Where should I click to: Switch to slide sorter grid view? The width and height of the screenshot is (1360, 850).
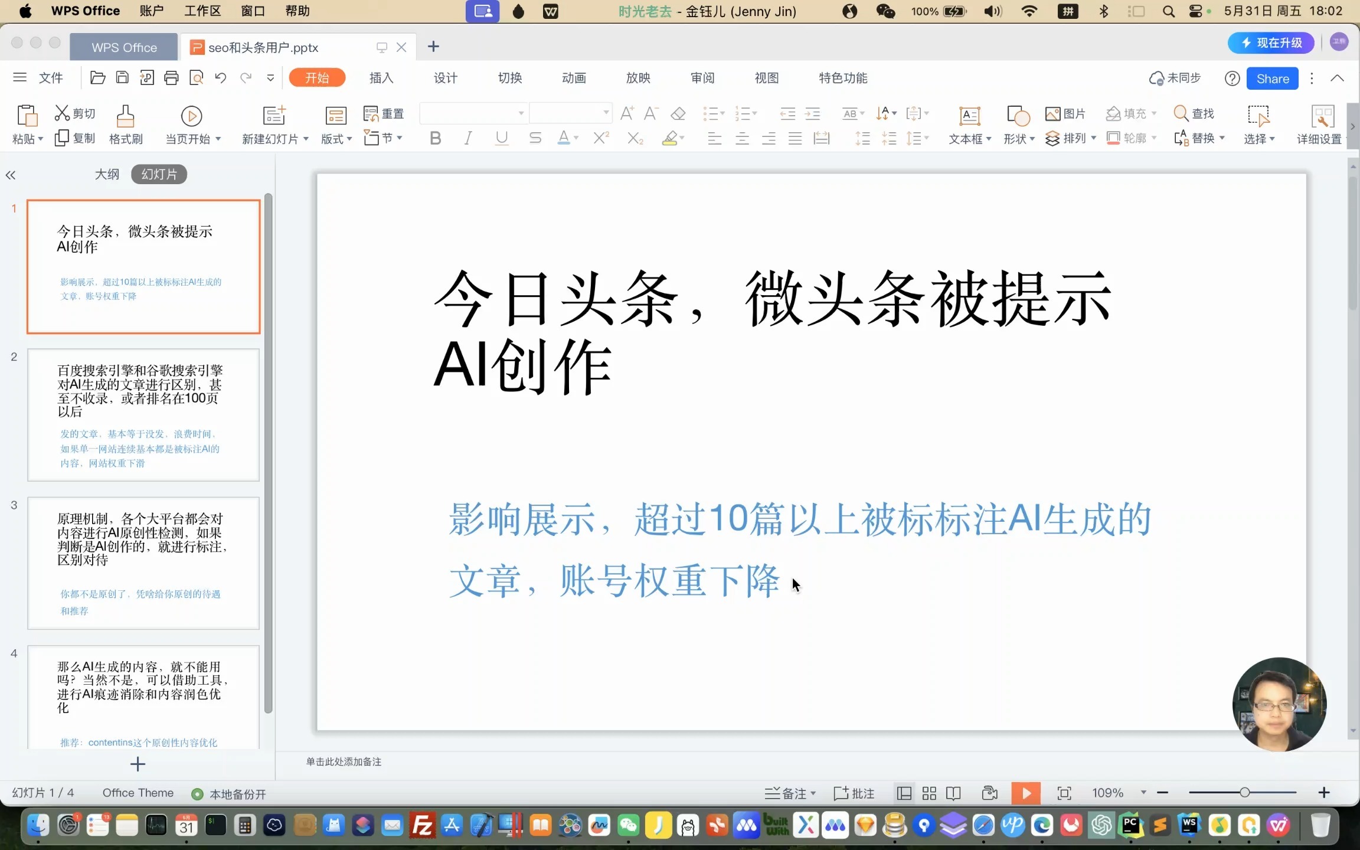(x=929, y=793)
